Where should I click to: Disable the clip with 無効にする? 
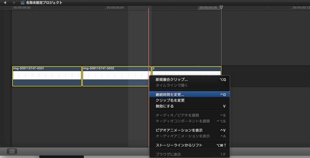click(165, 106)
